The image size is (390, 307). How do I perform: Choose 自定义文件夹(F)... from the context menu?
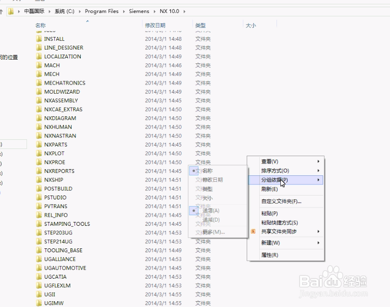point(286,201)
